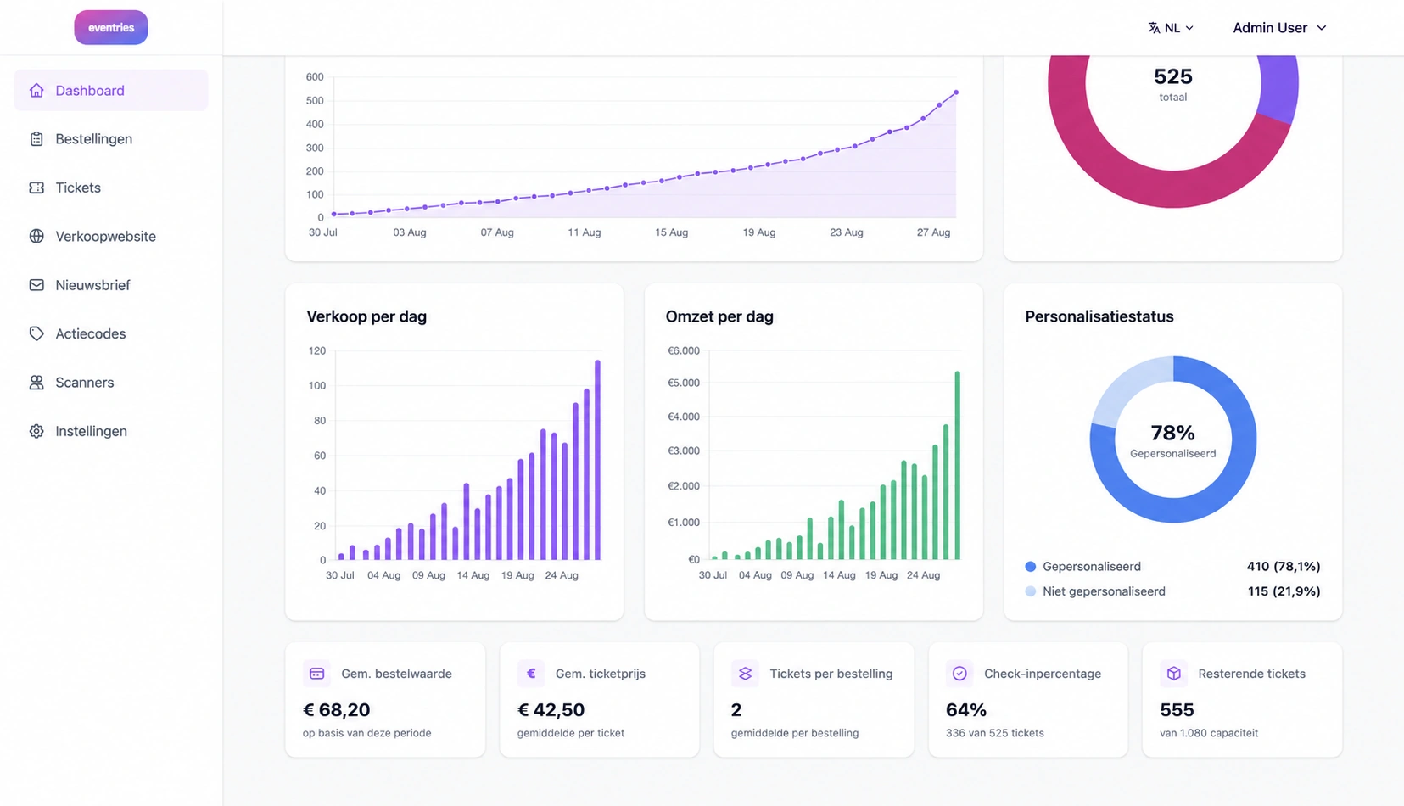Image resolution: width=1404 pixels, height=806 pixels.
Task: Open Instellingen settings page
Action: [x=111, y=431]
